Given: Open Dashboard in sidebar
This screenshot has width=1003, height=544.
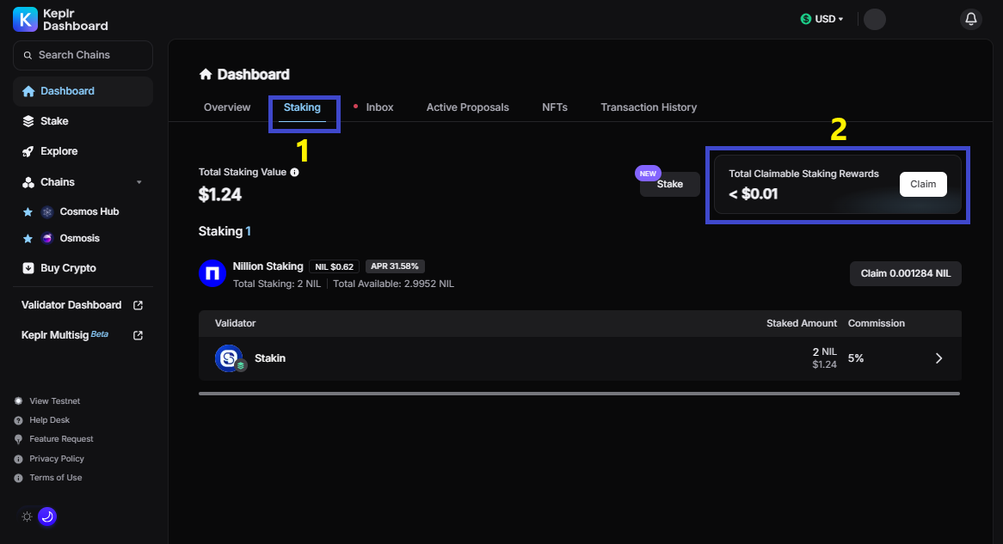Looking at the screenshot, I should tap(83, 91).
